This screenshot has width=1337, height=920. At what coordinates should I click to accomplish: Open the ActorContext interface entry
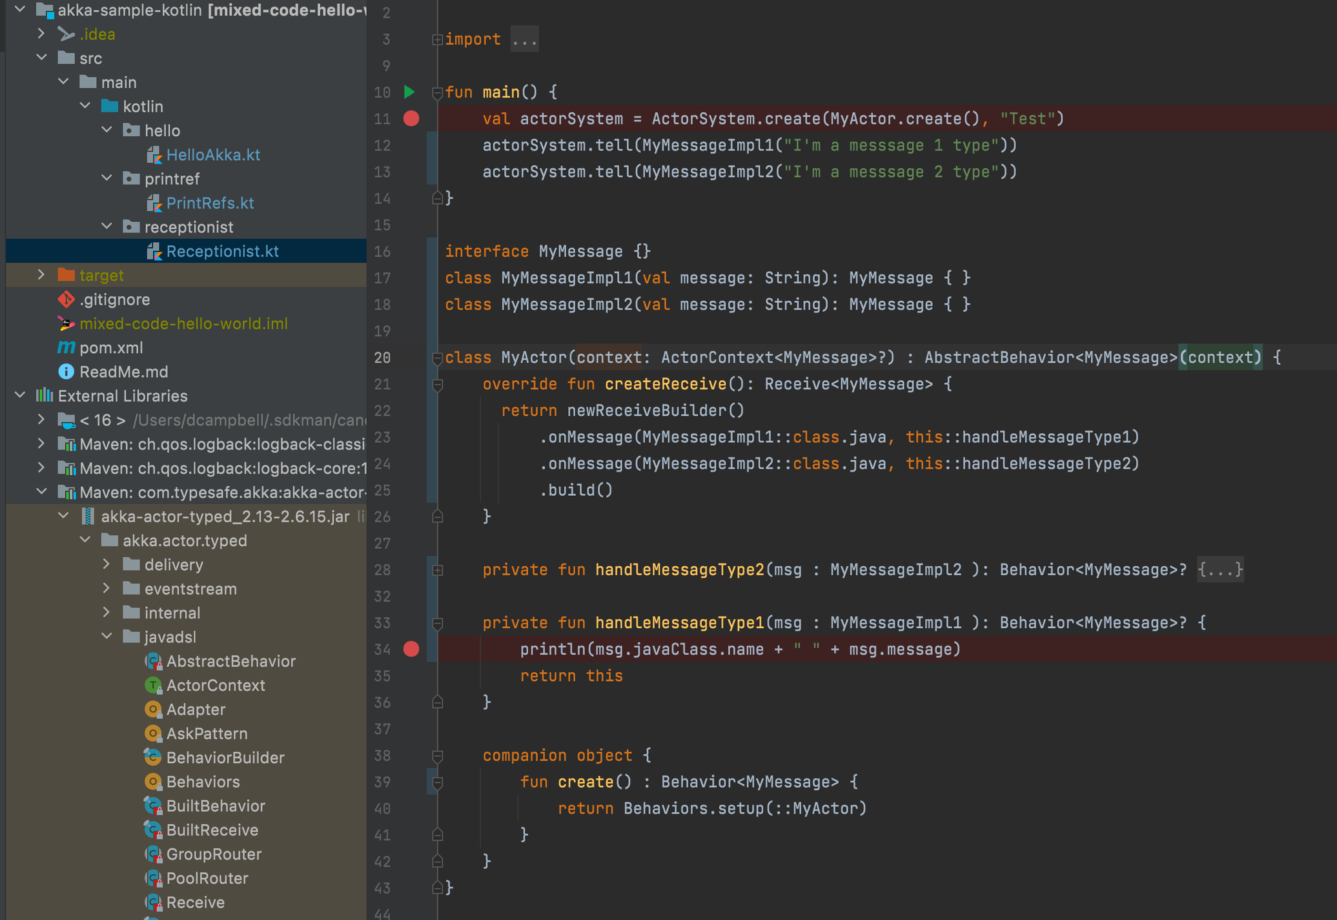215,685
